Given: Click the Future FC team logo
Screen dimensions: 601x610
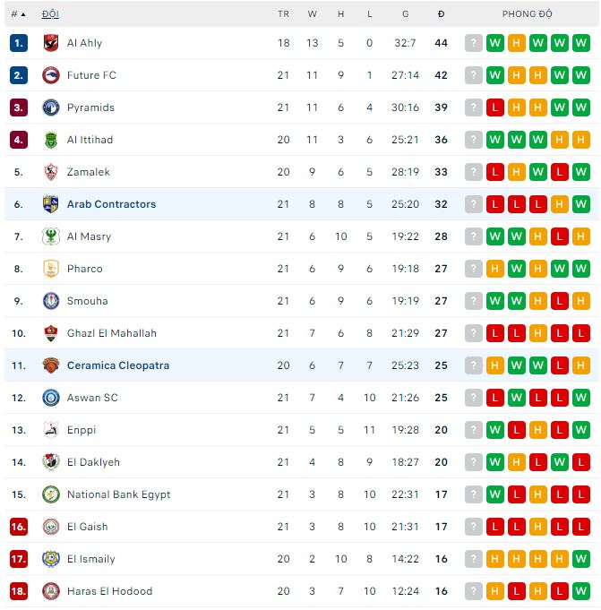Looking at the screenshot, I should tap(50, 75).
